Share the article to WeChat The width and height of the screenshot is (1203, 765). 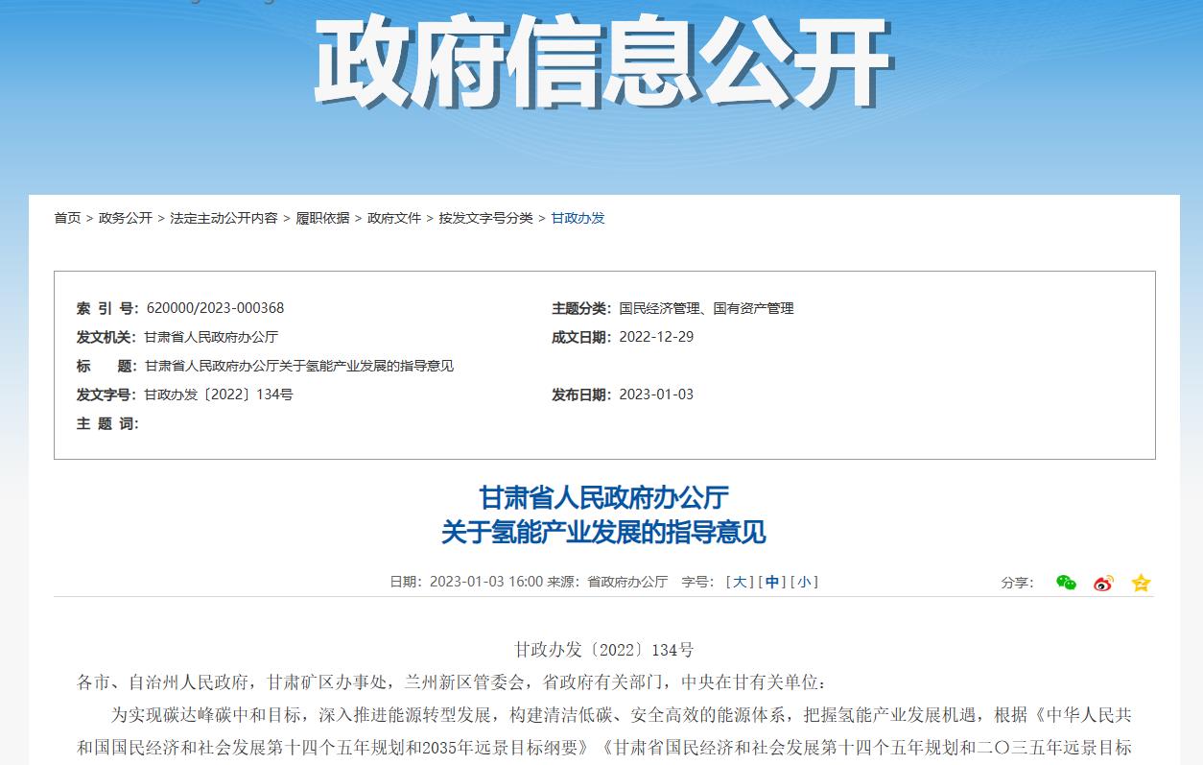click(x=1065, y=582)
